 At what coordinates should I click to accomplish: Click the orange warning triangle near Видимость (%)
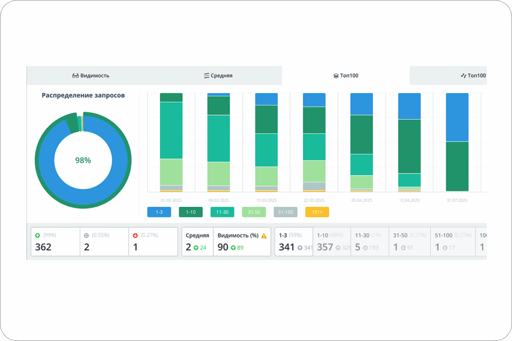pyautogui.click(x=264, y=236)
